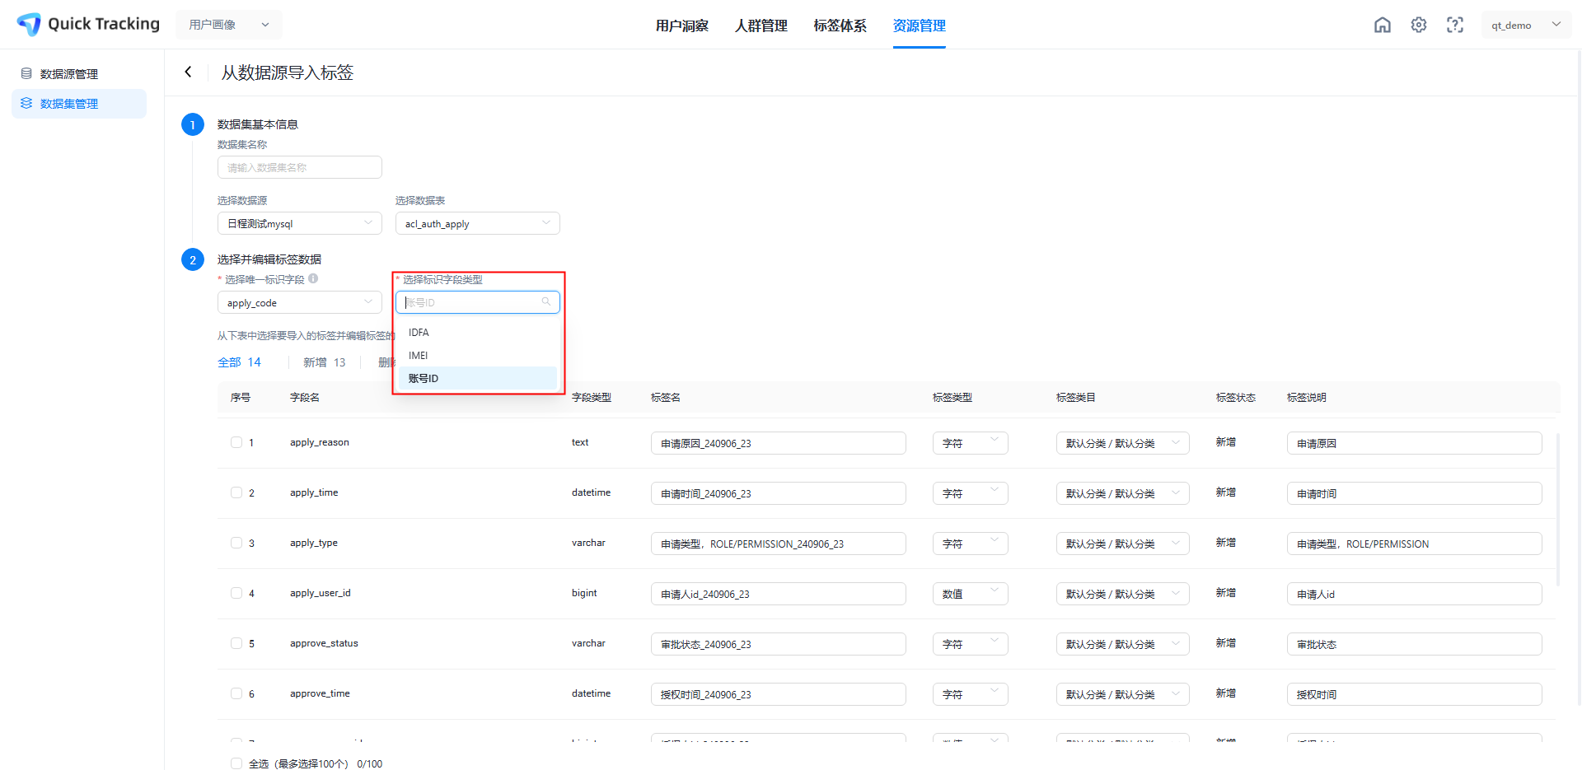Edit the 申请时间_240906_23 tag name field
The width and height of the screenshot is (1582, 770).
(x=779, y=493)
